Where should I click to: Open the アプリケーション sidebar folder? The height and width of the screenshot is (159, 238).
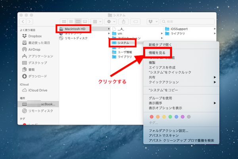(40, 56)
